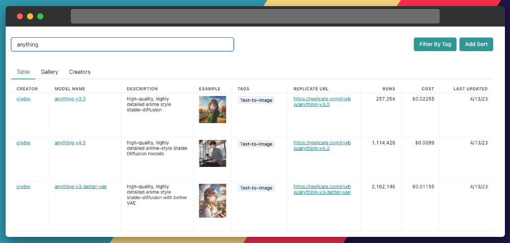510x243 pixels.
Task: Click the LAST UPDATED column header
Action: (x=471, y=89)
